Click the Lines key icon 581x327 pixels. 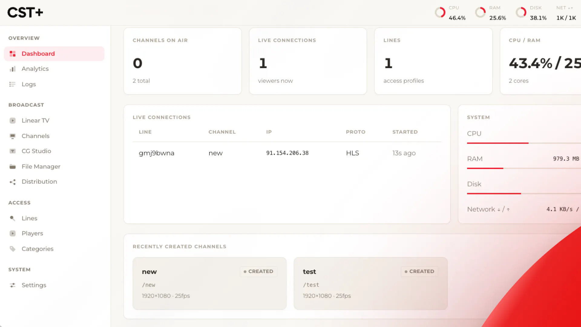(12, 218)
